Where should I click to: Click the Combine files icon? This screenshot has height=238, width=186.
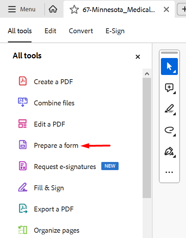[x=23, y=102]
